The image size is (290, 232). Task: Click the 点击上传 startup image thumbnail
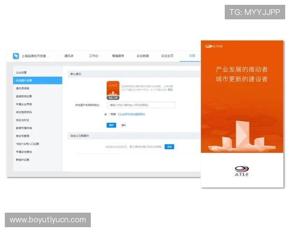(x=113, y=90)
